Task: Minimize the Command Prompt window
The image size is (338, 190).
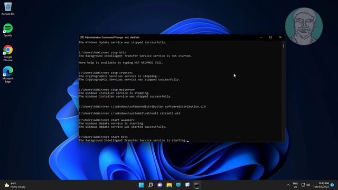Action: pos(261,37)
